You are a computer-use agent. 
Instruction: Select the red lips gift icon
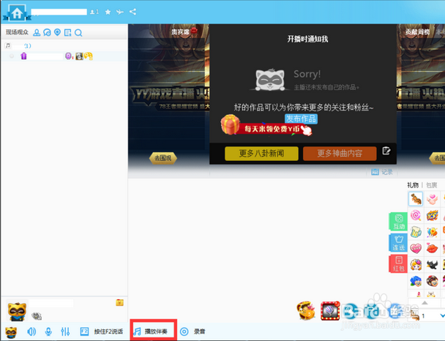pos(433,249)
